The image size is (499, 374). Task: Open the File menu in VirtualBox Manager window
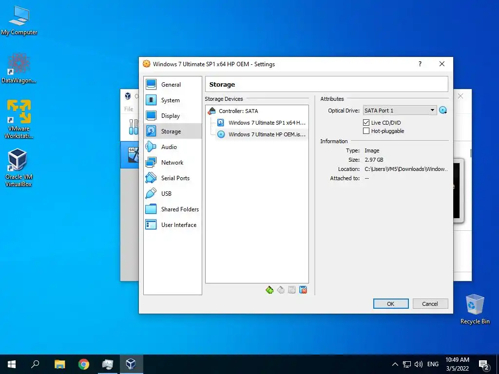pyautogui.click(x=129, y=109)
